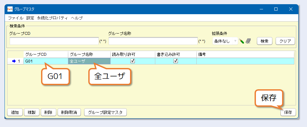
Task: Open the ヘルプ menu
Action: [x=77, y=18]
